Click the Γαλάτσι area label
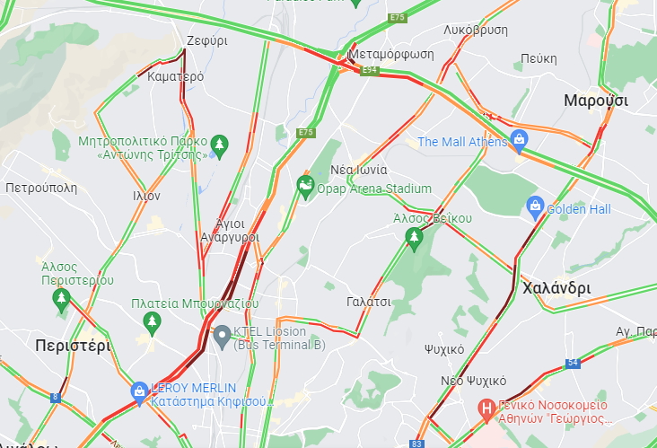Image resolution: width=657 pixels, height=448 pixels. [x=369, y=302]
